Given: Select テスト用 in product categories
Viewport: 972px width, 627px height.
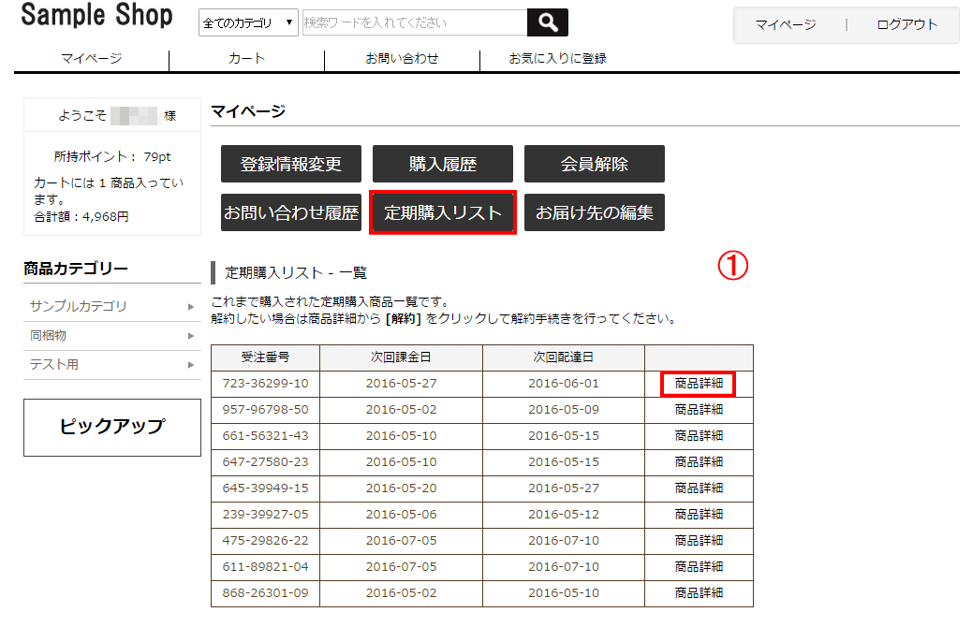Looking at the screenshot, I should click(54, 364).
